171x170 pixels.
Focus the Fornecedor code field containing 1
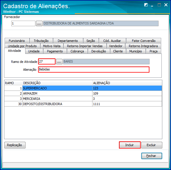pos(23,24)
